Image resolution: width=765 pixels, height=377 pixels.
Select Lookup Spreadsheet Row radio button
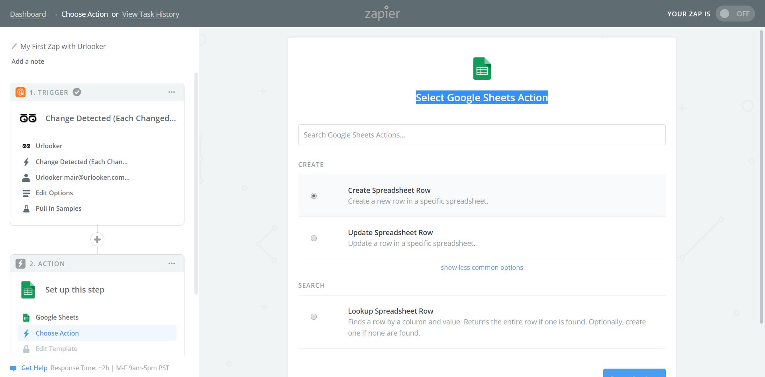coord(314,317)
